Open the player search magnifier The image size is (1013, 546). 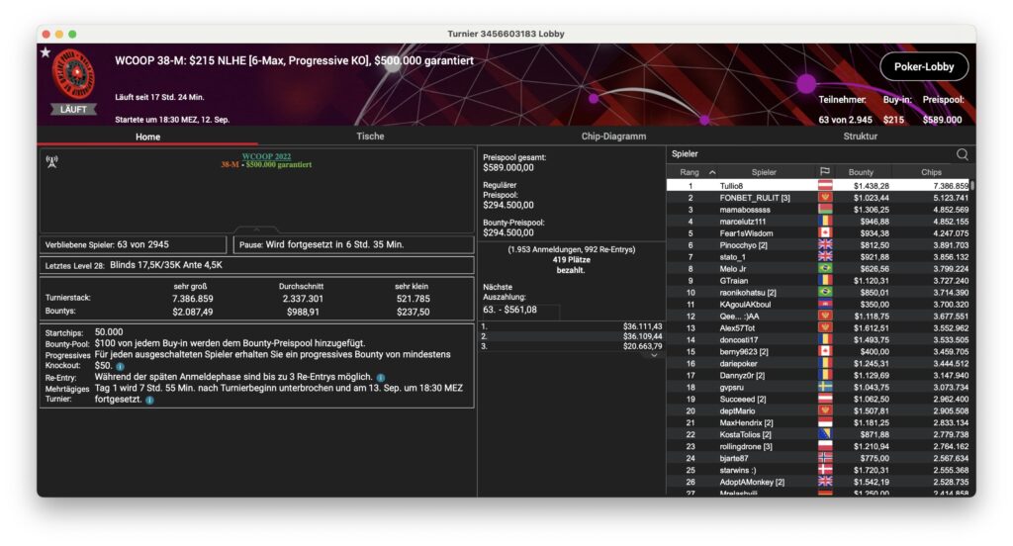962,154
